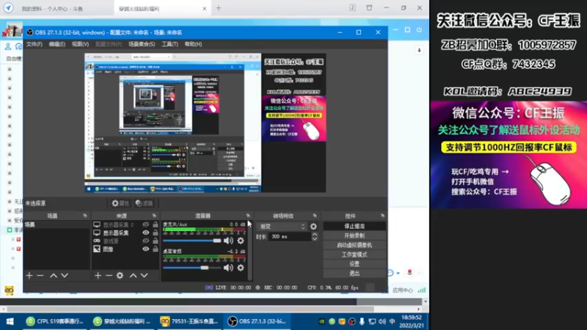The height and width of the screenshot is (330, 587).
Task: Open source properties gear in Sources panel
Action: (120, 276)
